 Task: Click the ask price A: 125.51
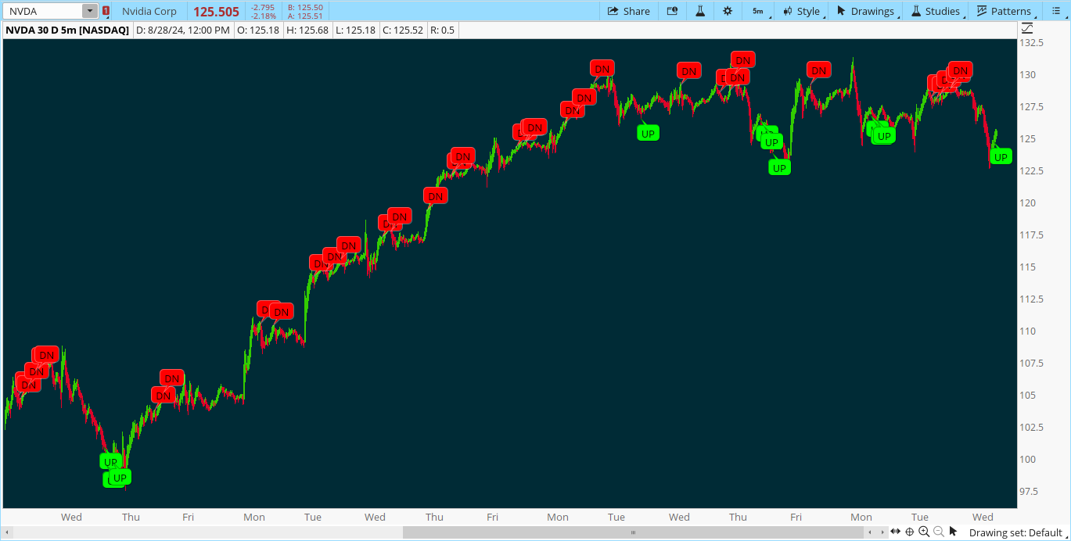(305, 16)
